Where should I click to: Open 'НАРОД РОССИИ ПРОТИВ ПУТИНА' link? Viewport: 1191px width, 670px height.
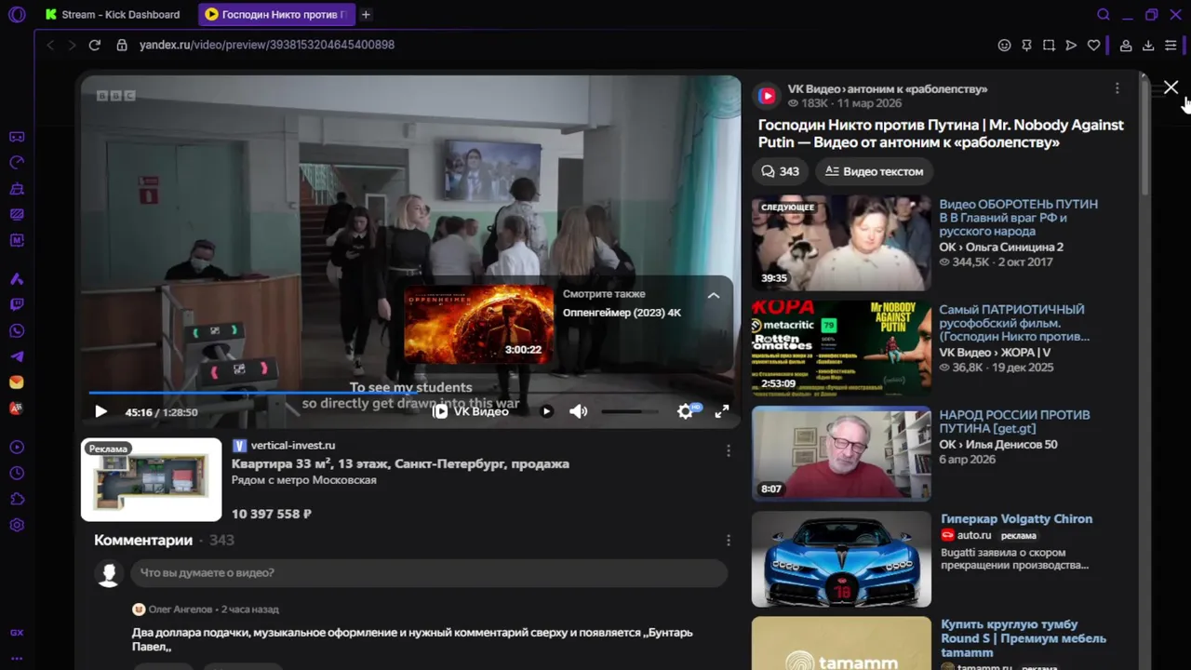(x=1014, y=422)
